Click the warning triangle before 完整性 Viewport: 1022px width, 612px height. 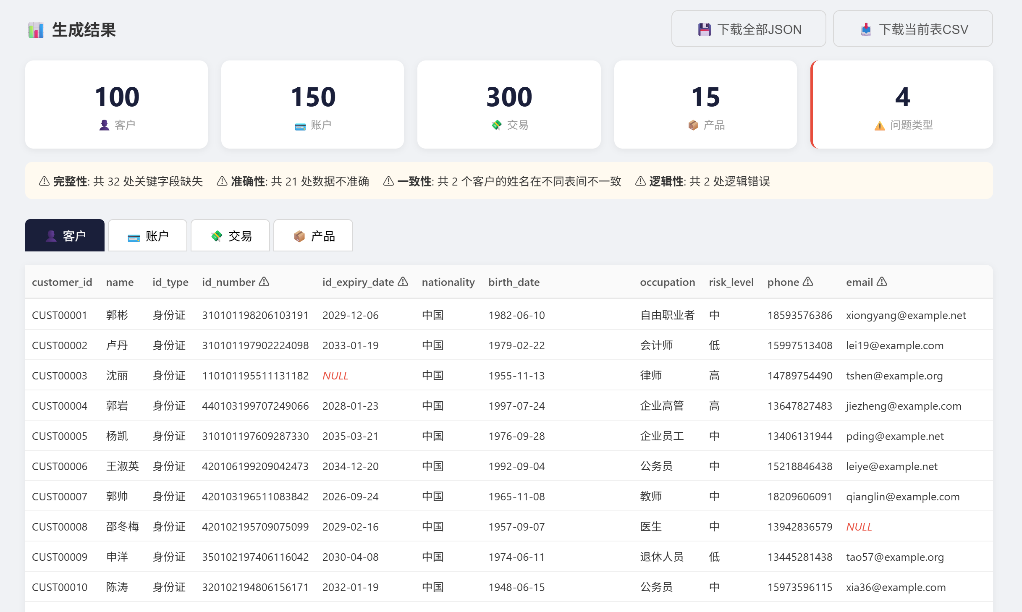(x=44, y=181)
